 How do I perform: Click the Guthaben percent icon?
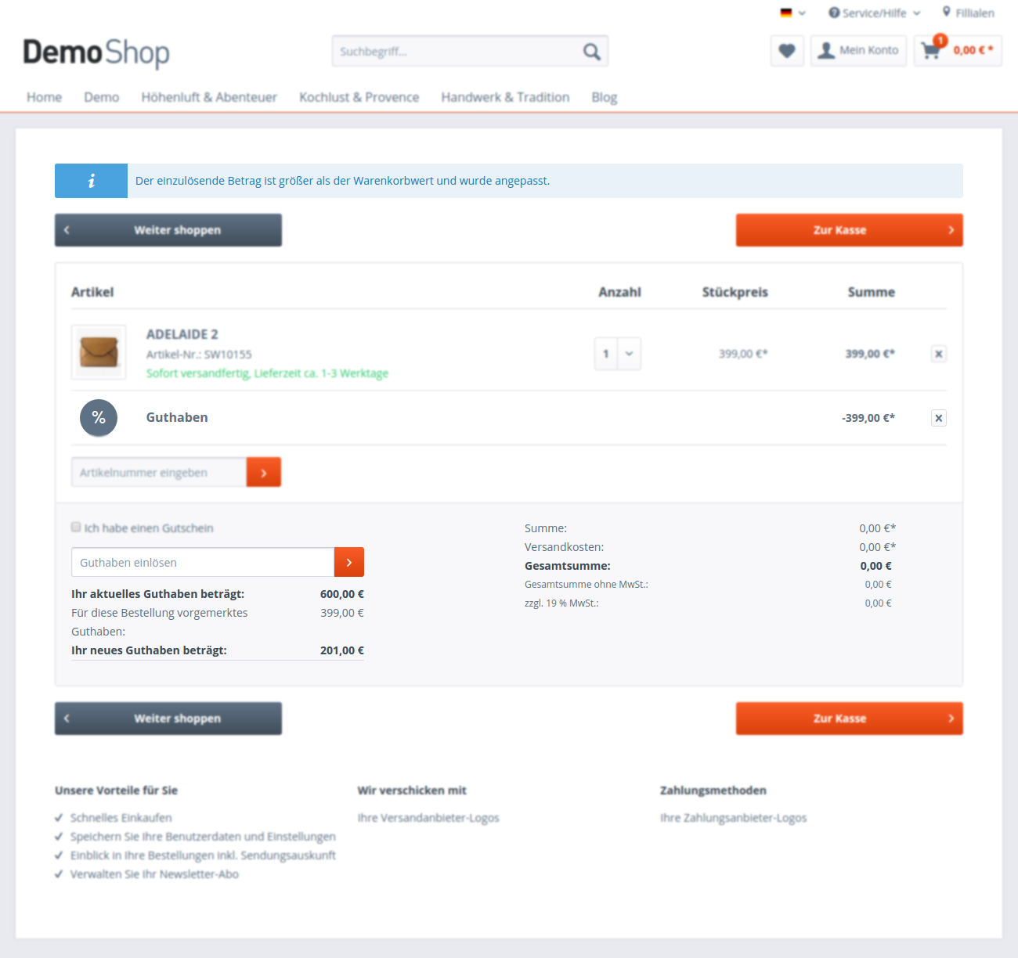[99, 418]
